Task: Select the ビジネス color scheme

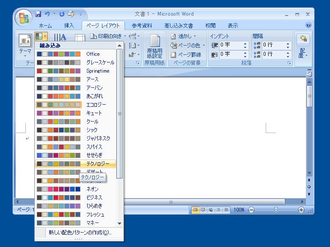Action: [76, 198]
